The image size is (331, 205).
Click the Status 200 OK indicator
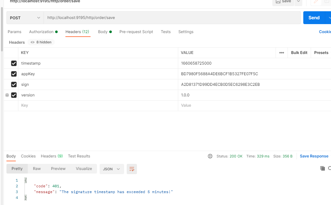pyautogui.click(x=229, y=156)
